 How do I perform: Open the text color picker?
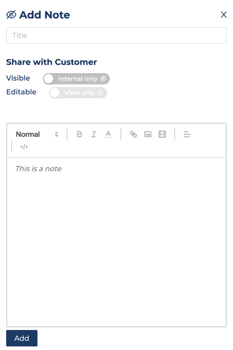108,134
